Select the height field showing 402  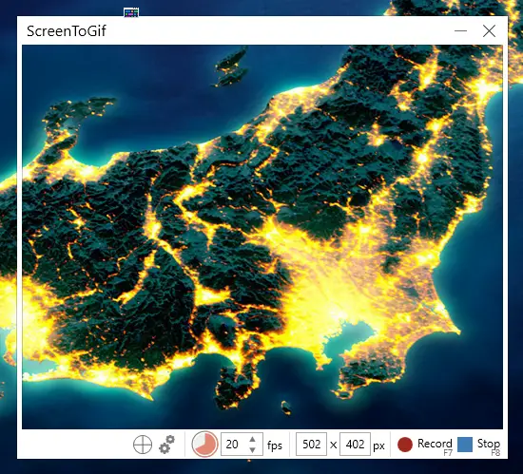click(x=355, y=444)
